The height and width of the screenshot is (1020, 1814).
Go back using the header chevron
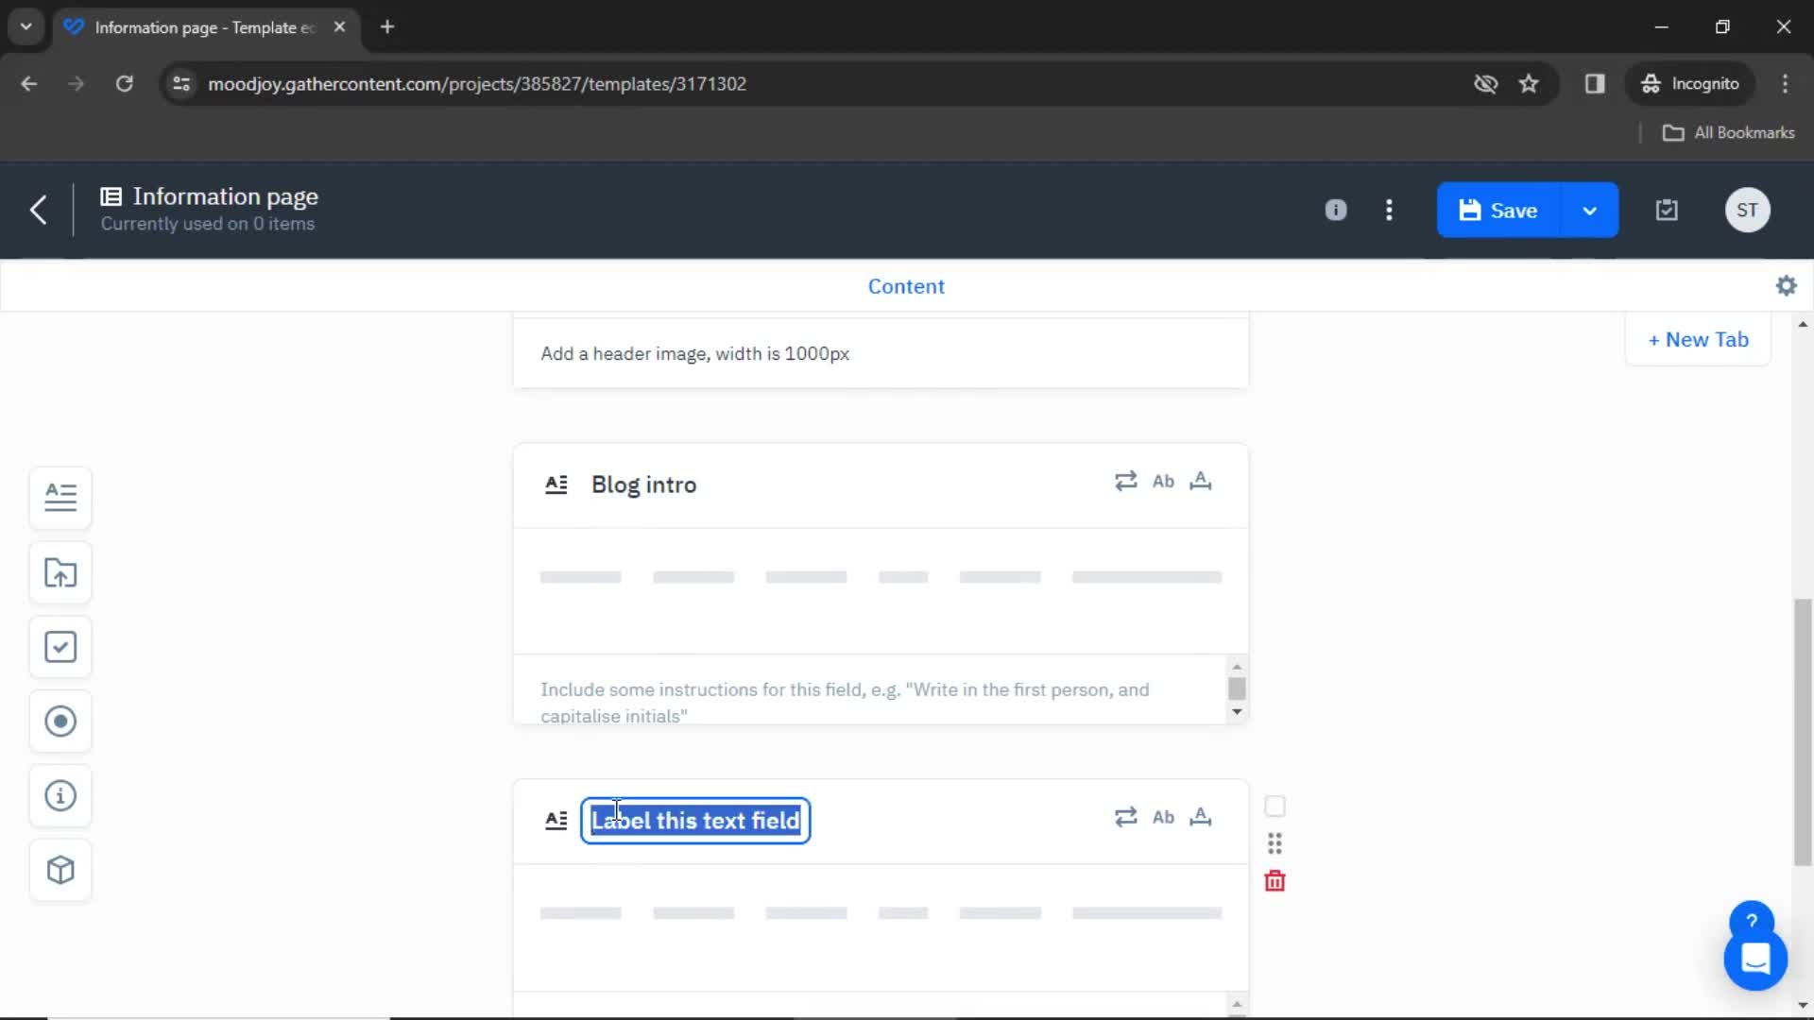pyautogui.click(x=38, y=210)
